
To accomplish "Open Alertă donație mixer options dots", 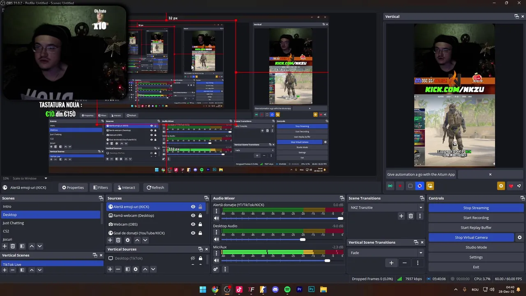I will 217,211.
